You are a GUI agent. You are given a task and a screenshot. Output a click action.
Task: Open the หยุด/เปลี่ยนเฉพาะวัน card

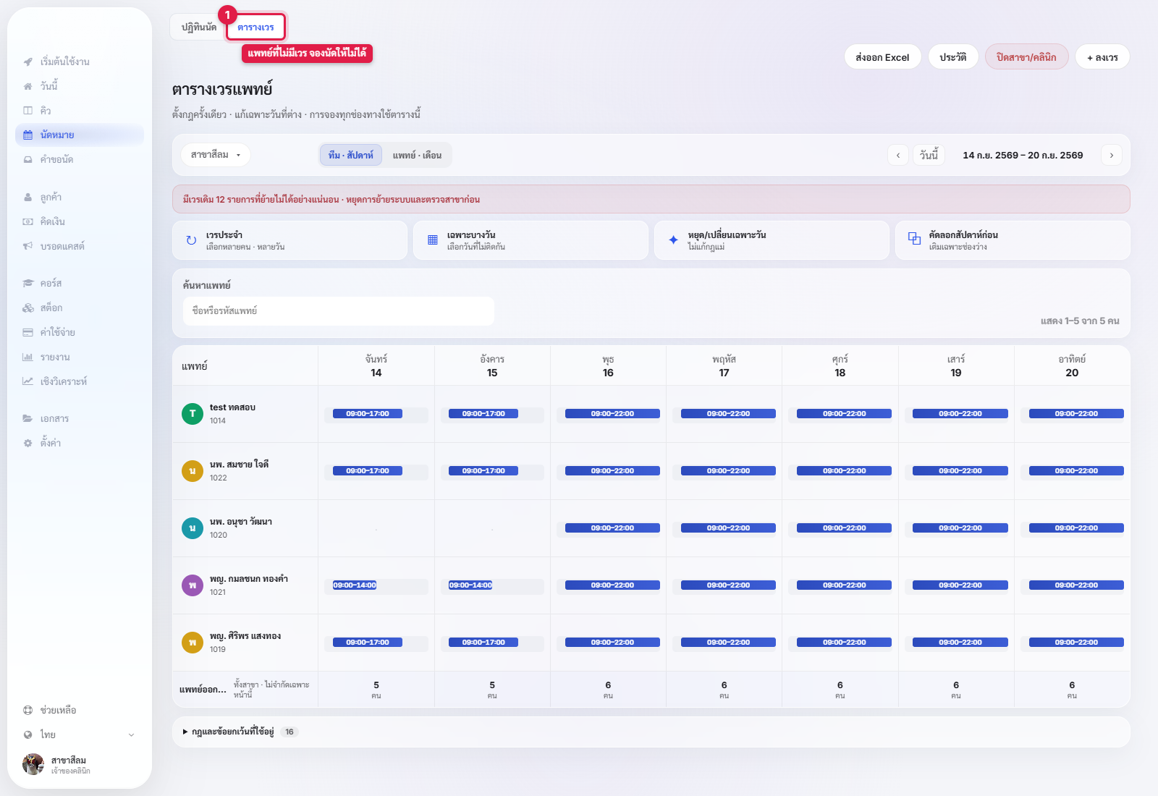click(x=772, y=240)
